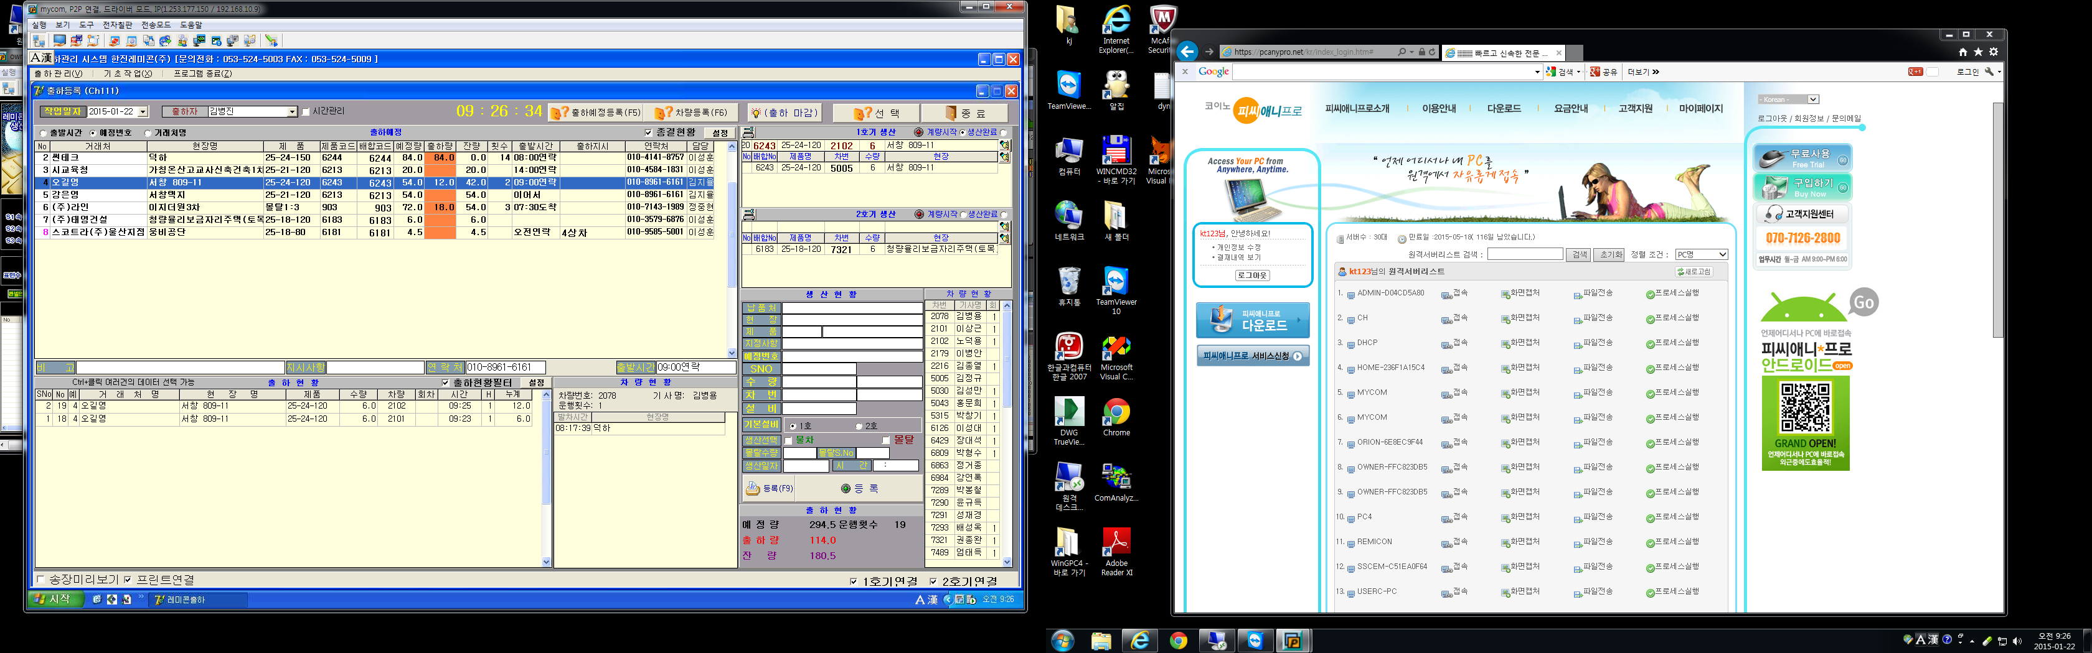
Task: Select 2호 기본설비 radio button
Action: coord(859,427)
